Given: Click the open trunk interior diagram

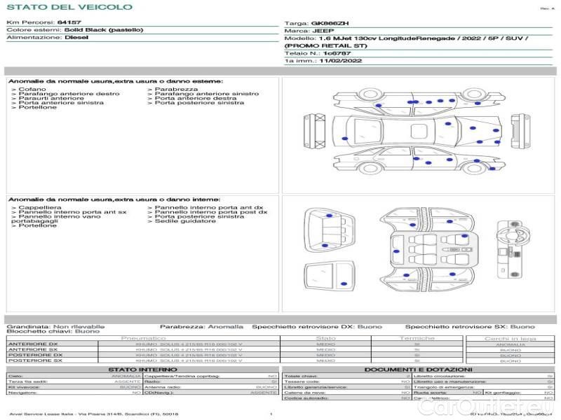Looking at the screenshot, I should click(x=330, y=231).
